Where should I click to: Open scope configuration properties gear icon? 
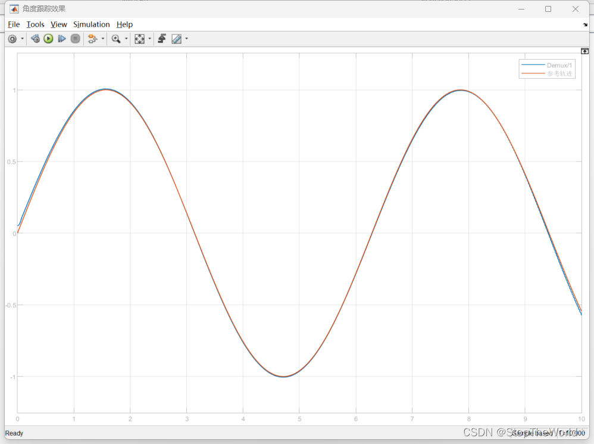(x=12, y=39)
